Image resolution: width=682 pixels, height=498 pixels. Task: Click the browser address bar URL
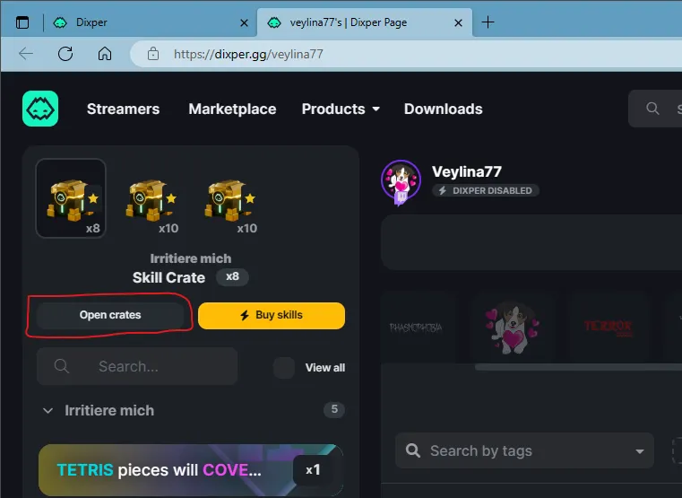point(248,54)
